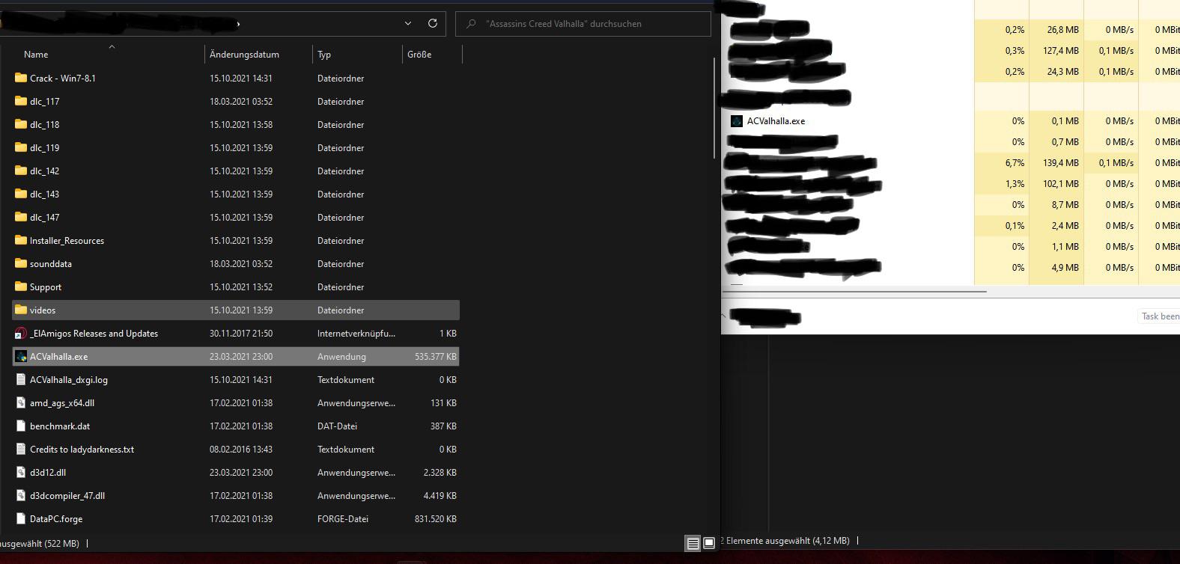The width and height of the screenshot is (1180, 564).
Task: Refresh the Explorer folder view
Action: click(x=433, y=23)
